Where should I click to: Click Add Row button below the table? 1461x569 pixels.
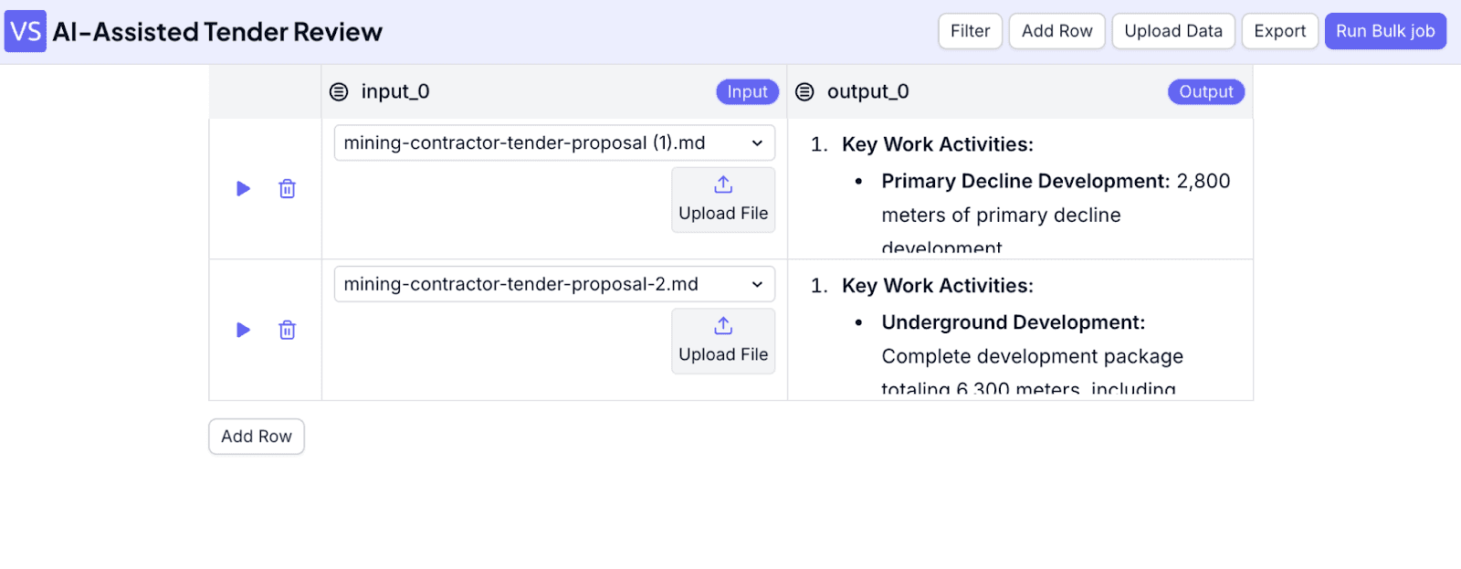point(257,437)
